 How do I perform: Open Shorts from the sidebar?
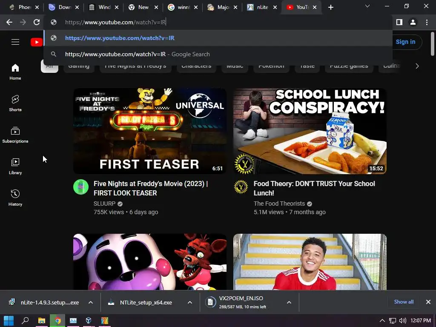click(x=15, y=103)
